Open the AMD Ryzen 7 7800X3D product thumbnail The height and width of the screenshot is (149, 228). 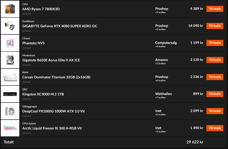10,9
